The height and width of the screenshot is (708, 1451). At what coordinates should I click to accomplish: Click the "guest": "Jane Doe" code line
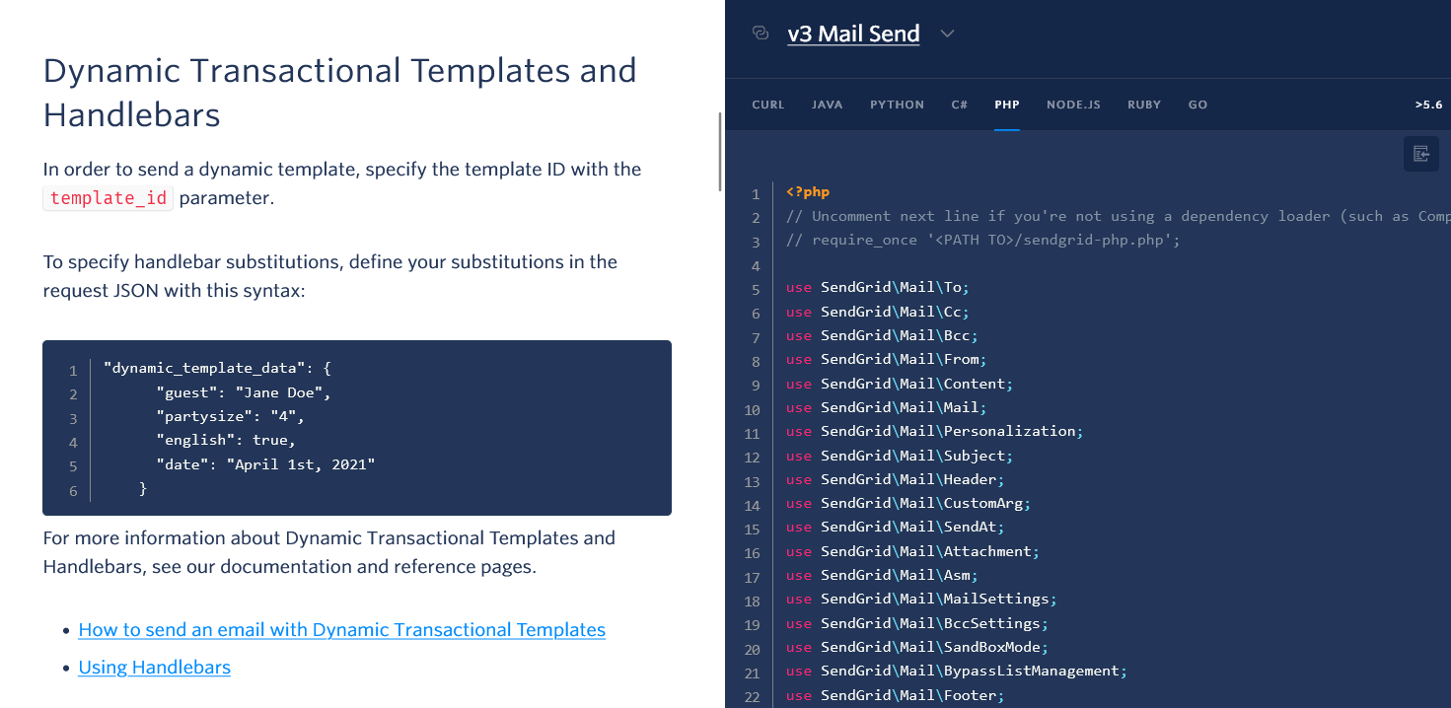coord(243,392)
